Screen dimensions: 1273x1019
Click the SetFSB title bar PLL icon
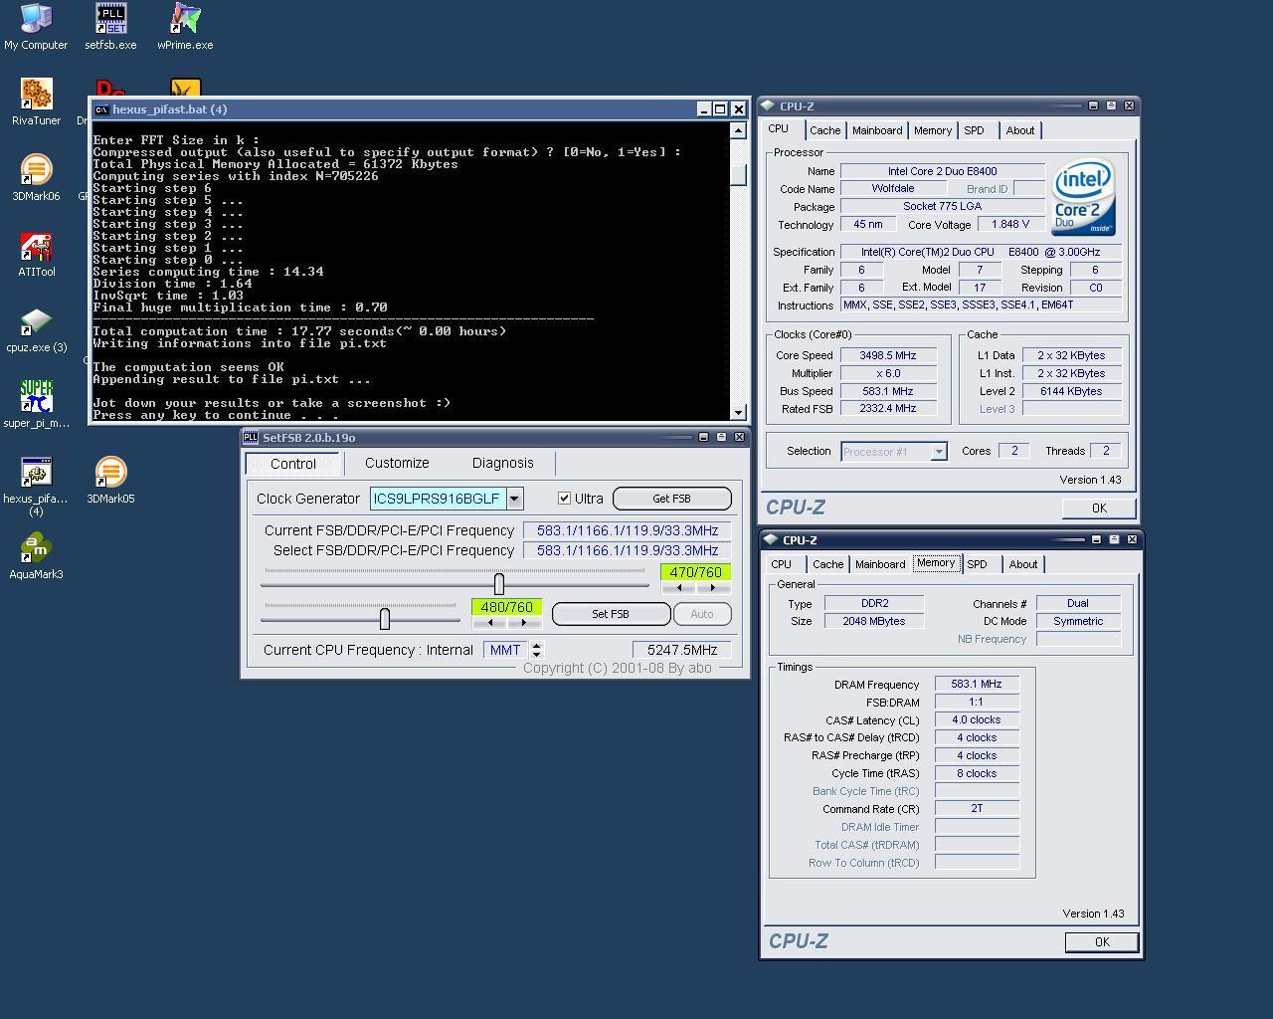[252, 437]
